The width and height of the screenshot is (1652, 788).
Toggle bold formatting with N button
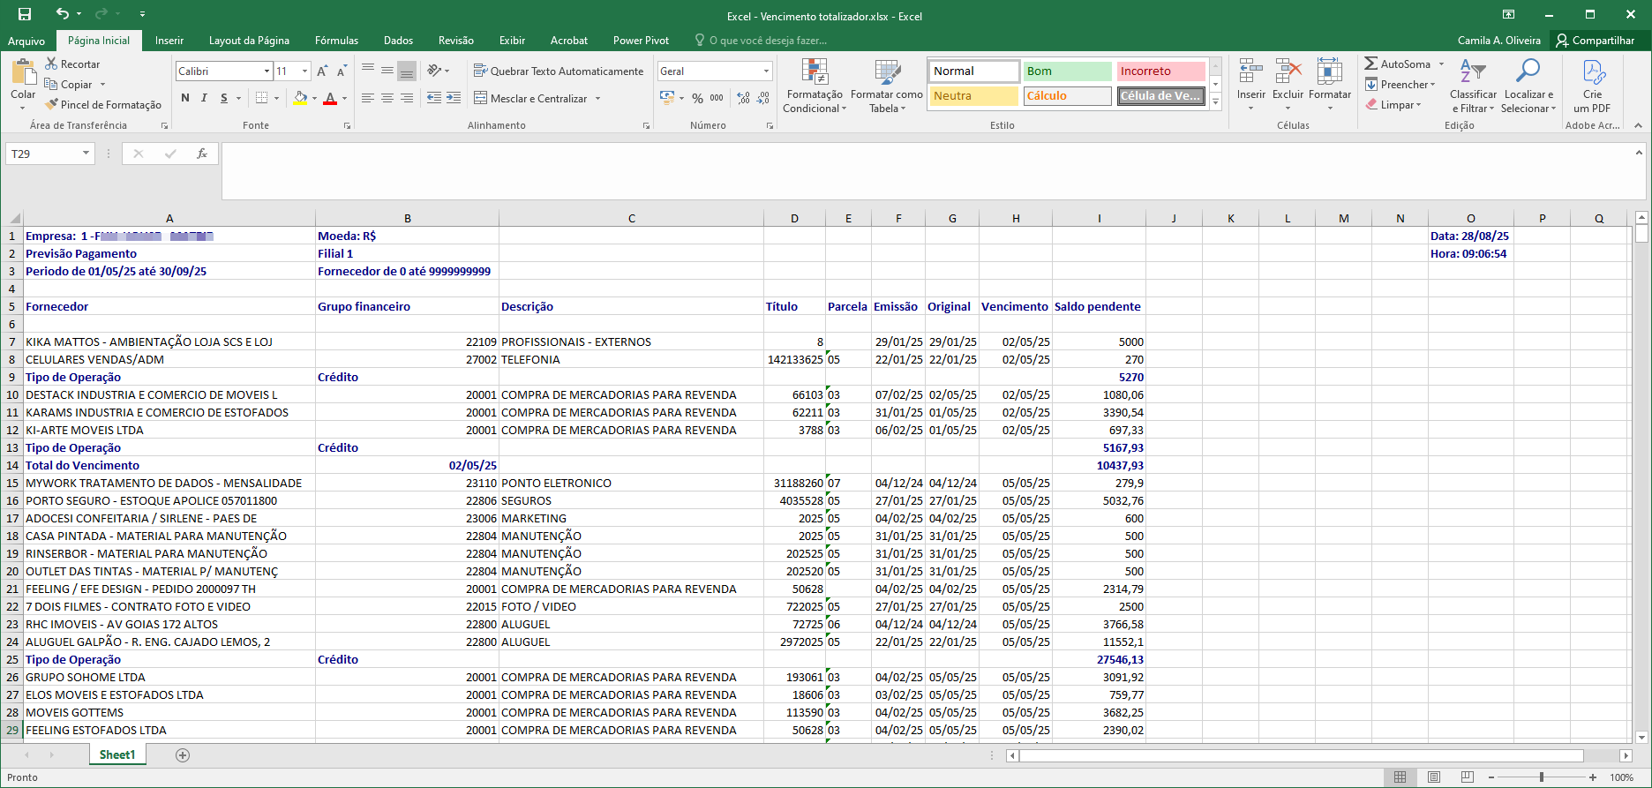(185, 98)
